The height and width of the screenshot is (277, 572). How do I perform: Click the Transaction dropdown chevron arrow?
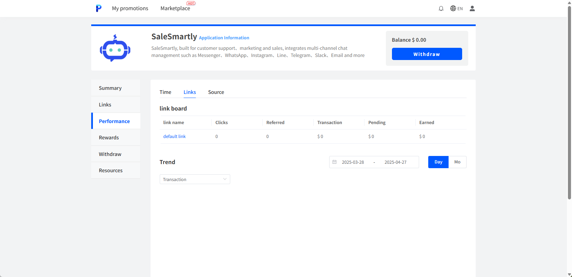coord(225,179)
